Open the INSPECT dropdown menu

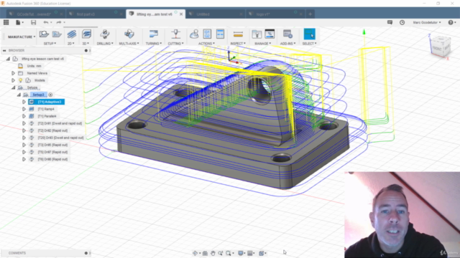[238, 43]
